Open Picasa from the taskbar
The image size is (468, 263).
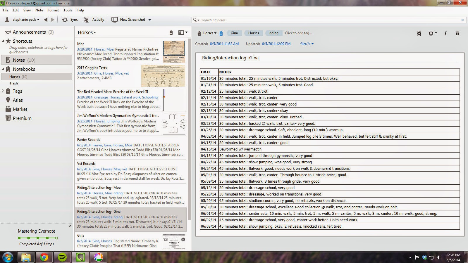point(99,257)
